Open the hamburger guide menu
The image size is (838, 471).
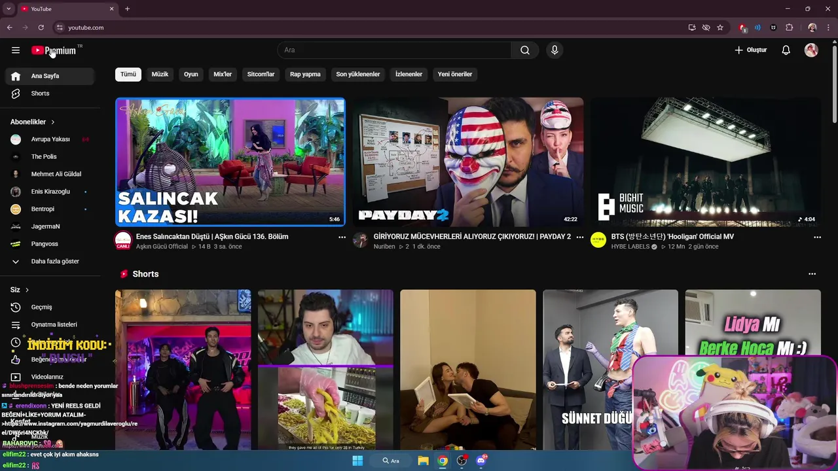point(16,50)
